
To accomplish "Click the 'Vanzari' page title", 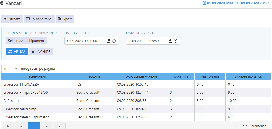I will point(14,3).
